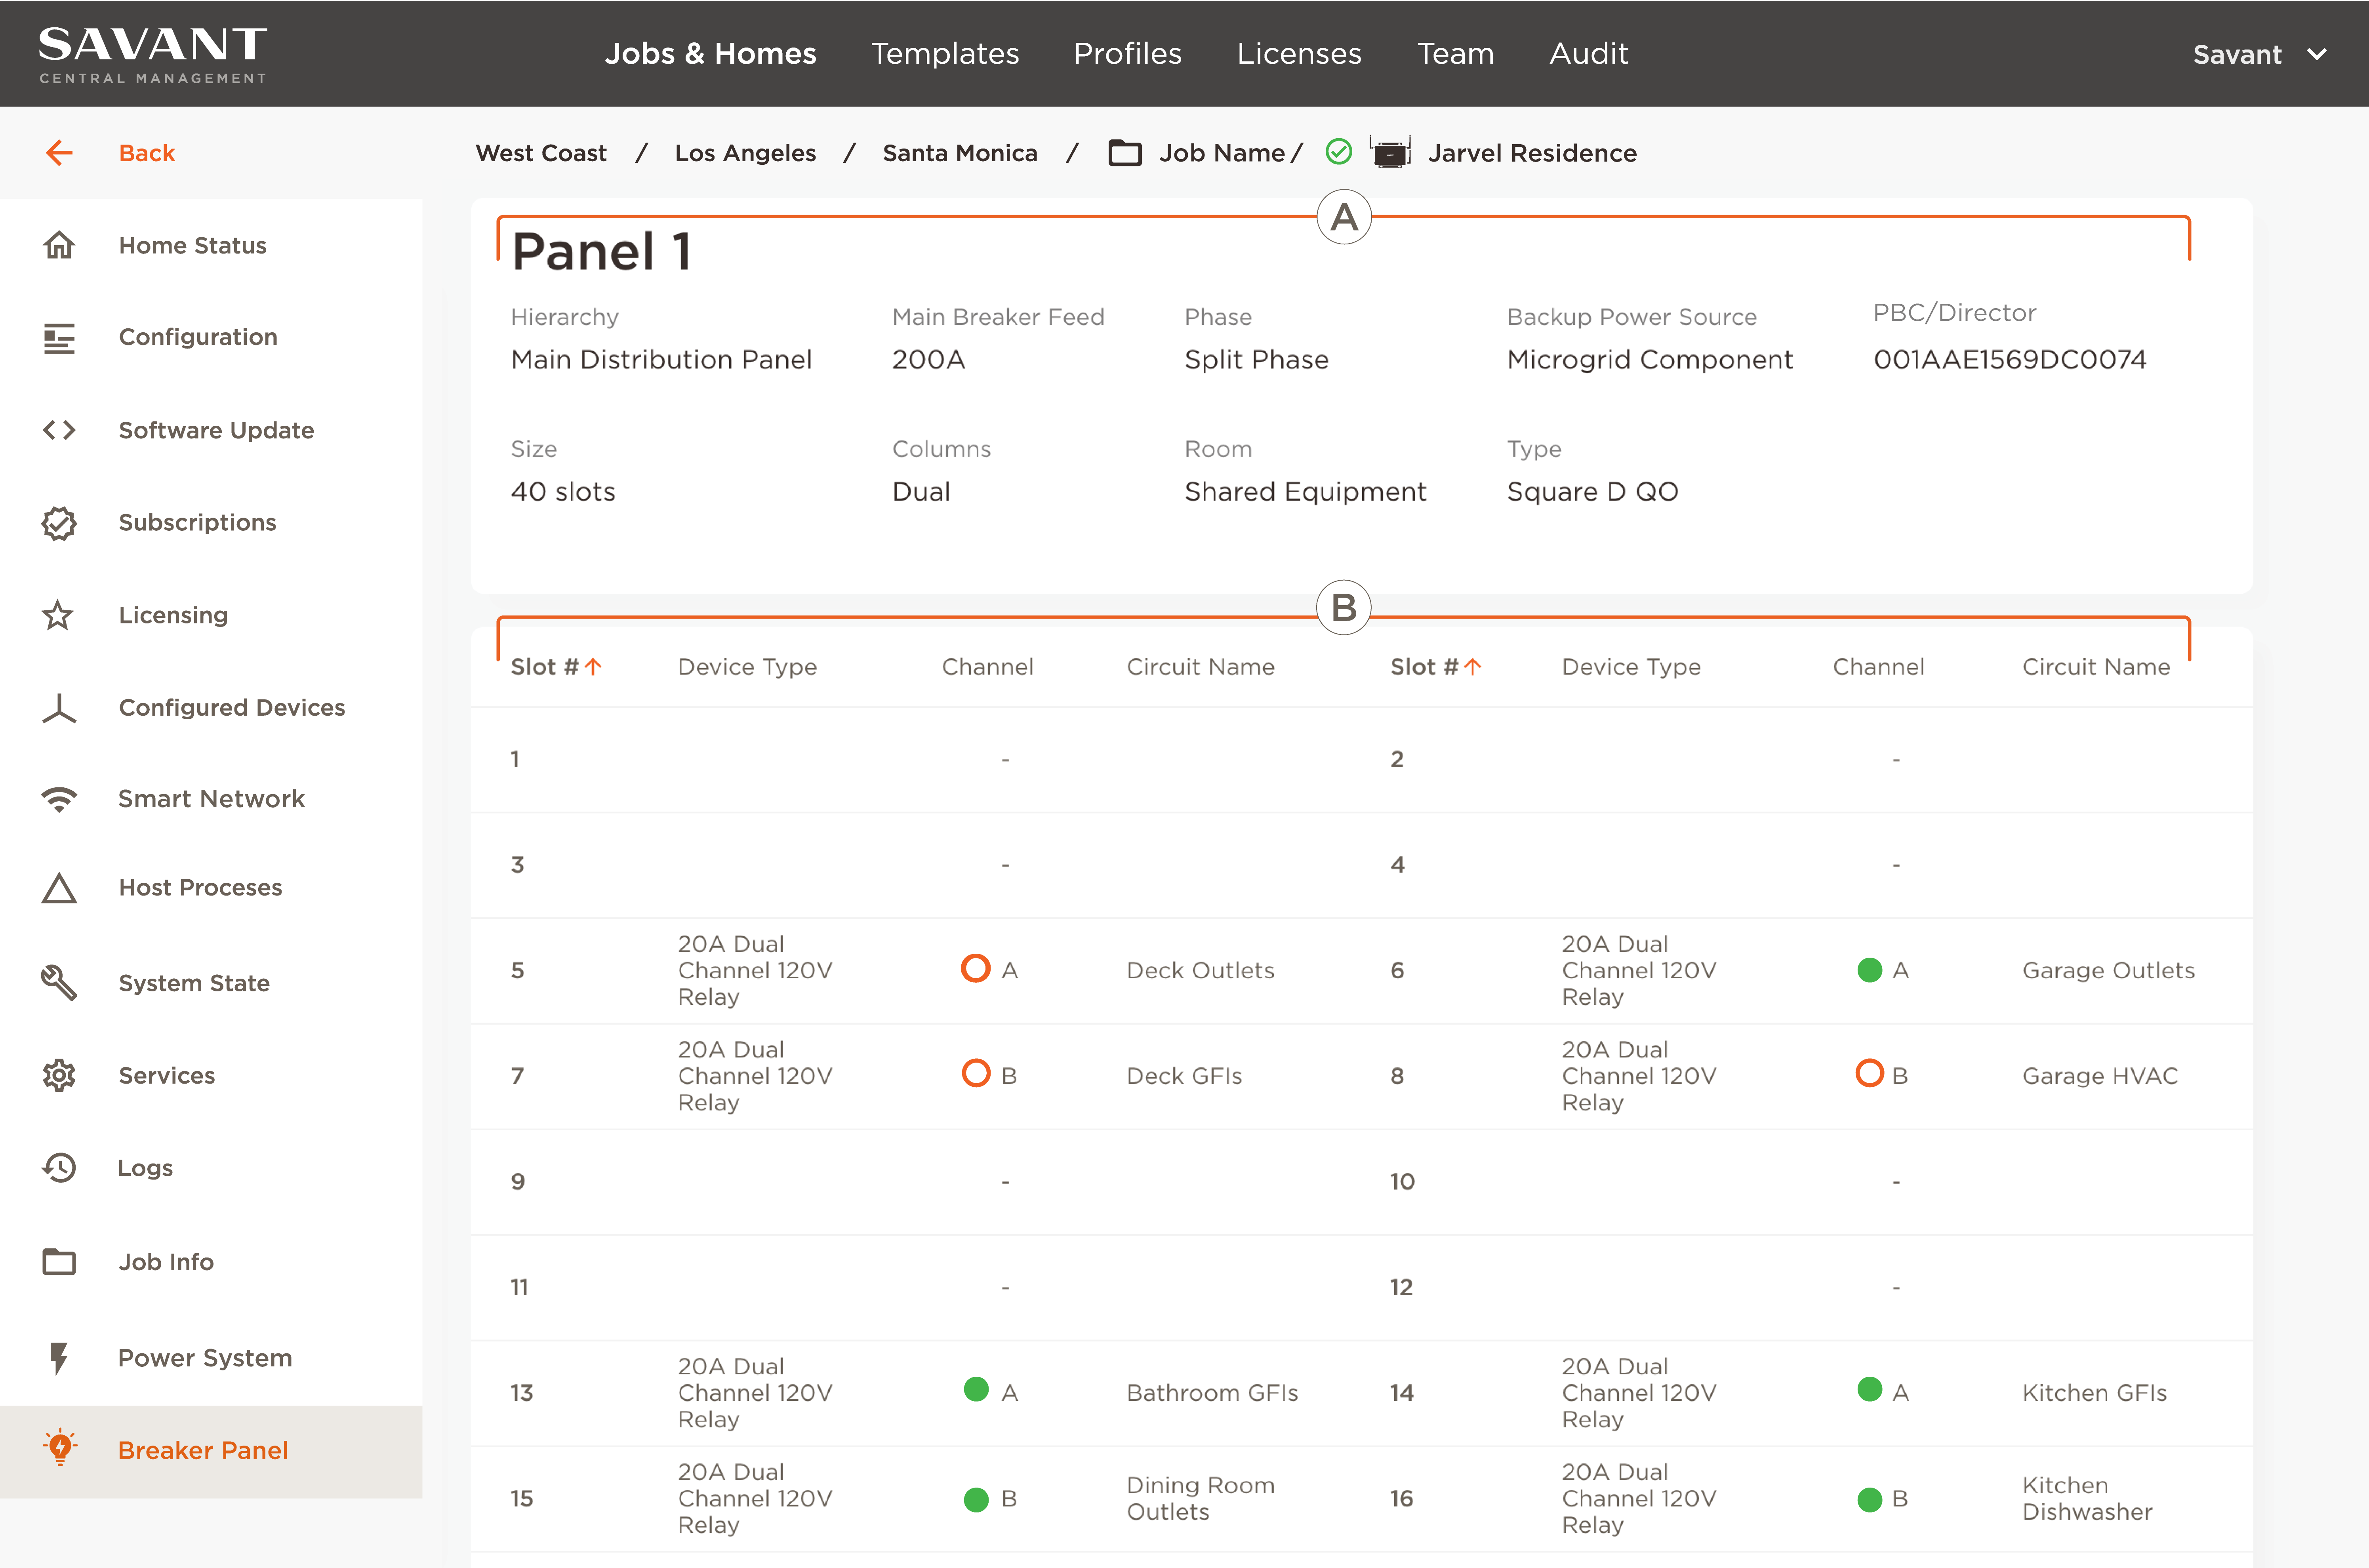
Task: Click the Subscriptions badge icon
Action: tap(59, 523)
